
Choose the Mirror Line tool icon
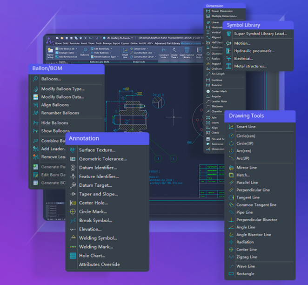pyautogui.click(x=231, y=168)
